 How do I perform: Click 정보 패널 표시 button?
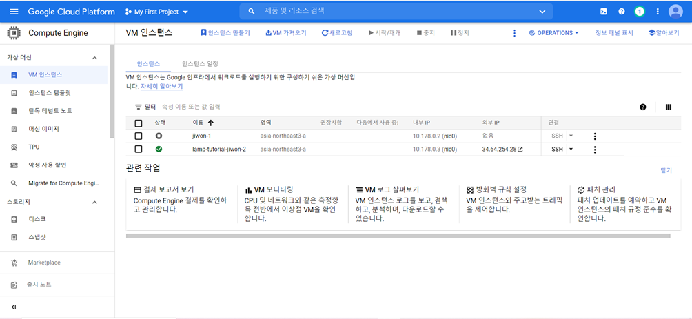(614, 33)
